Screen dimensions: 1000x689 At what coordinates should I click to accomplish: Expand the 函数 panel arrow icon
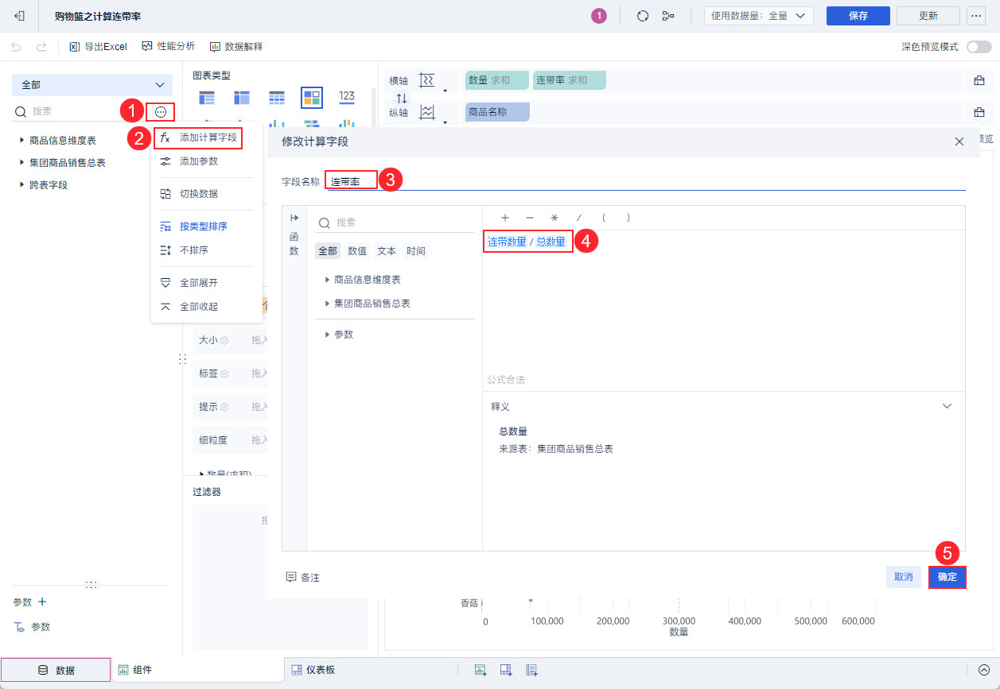tap(294, 218)
